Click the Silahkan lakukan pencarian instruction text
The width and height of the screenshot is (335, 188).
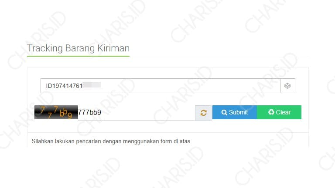112,141
